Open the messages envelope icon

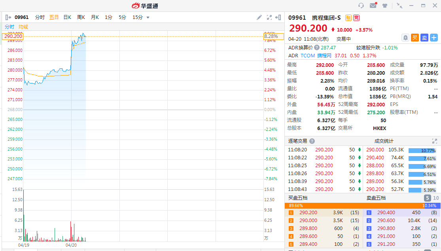click(x=373, y=6)
